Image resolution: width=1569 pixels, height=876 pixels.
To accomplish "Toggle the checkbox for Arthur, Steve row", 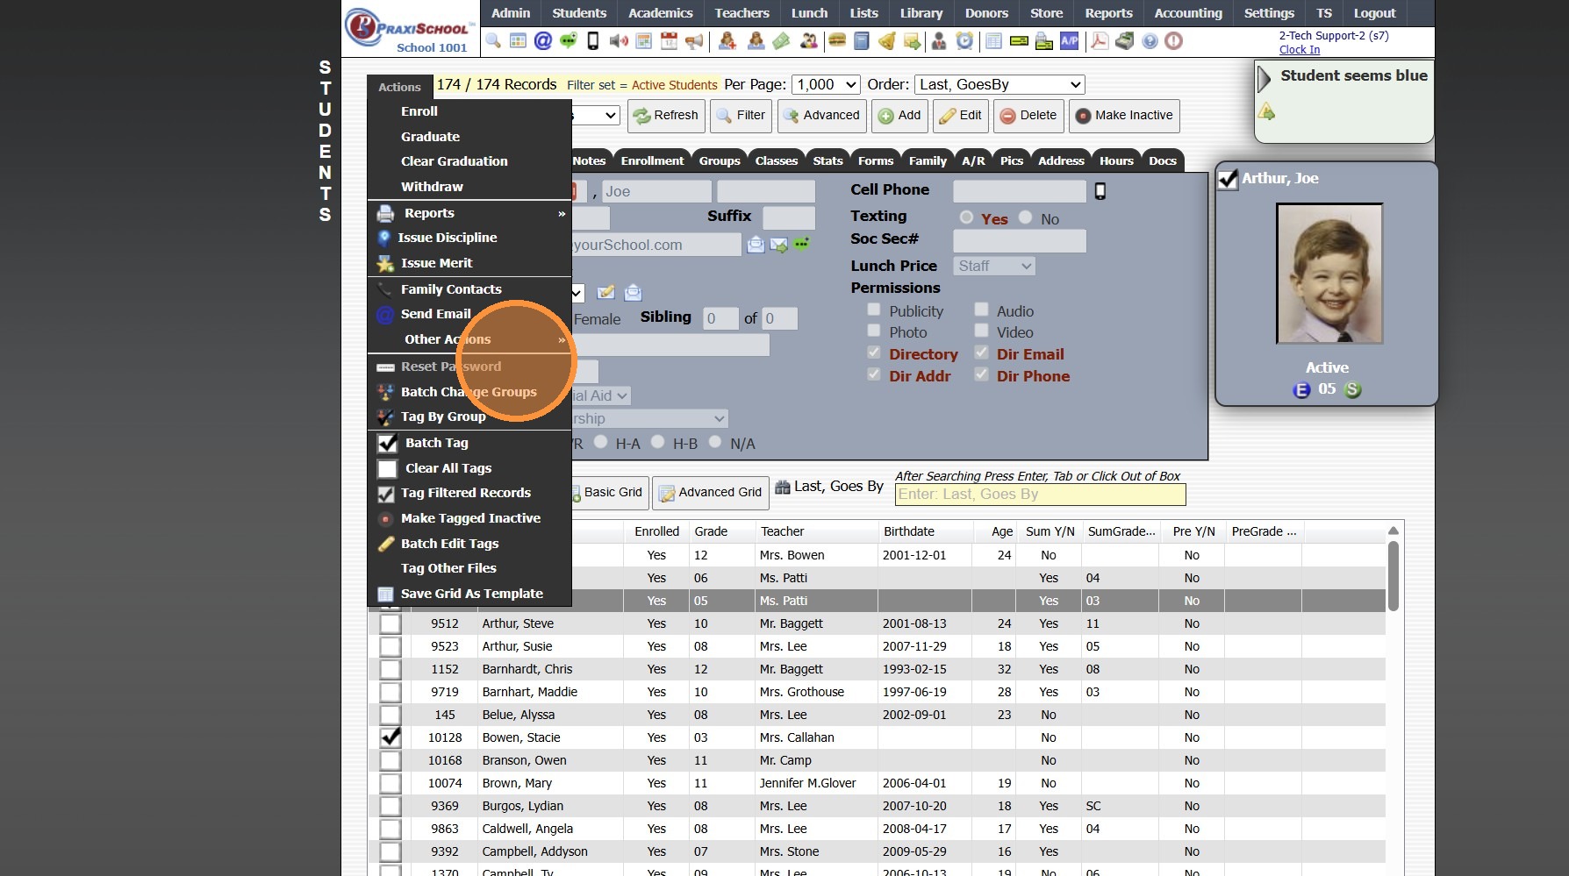I will click(390, 623).
